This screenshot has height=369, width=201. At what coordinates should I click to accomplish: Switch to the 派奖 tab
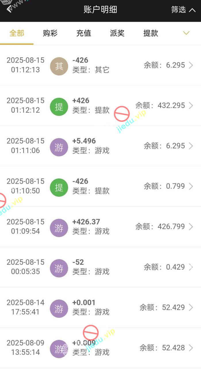[x=117, y=33]
